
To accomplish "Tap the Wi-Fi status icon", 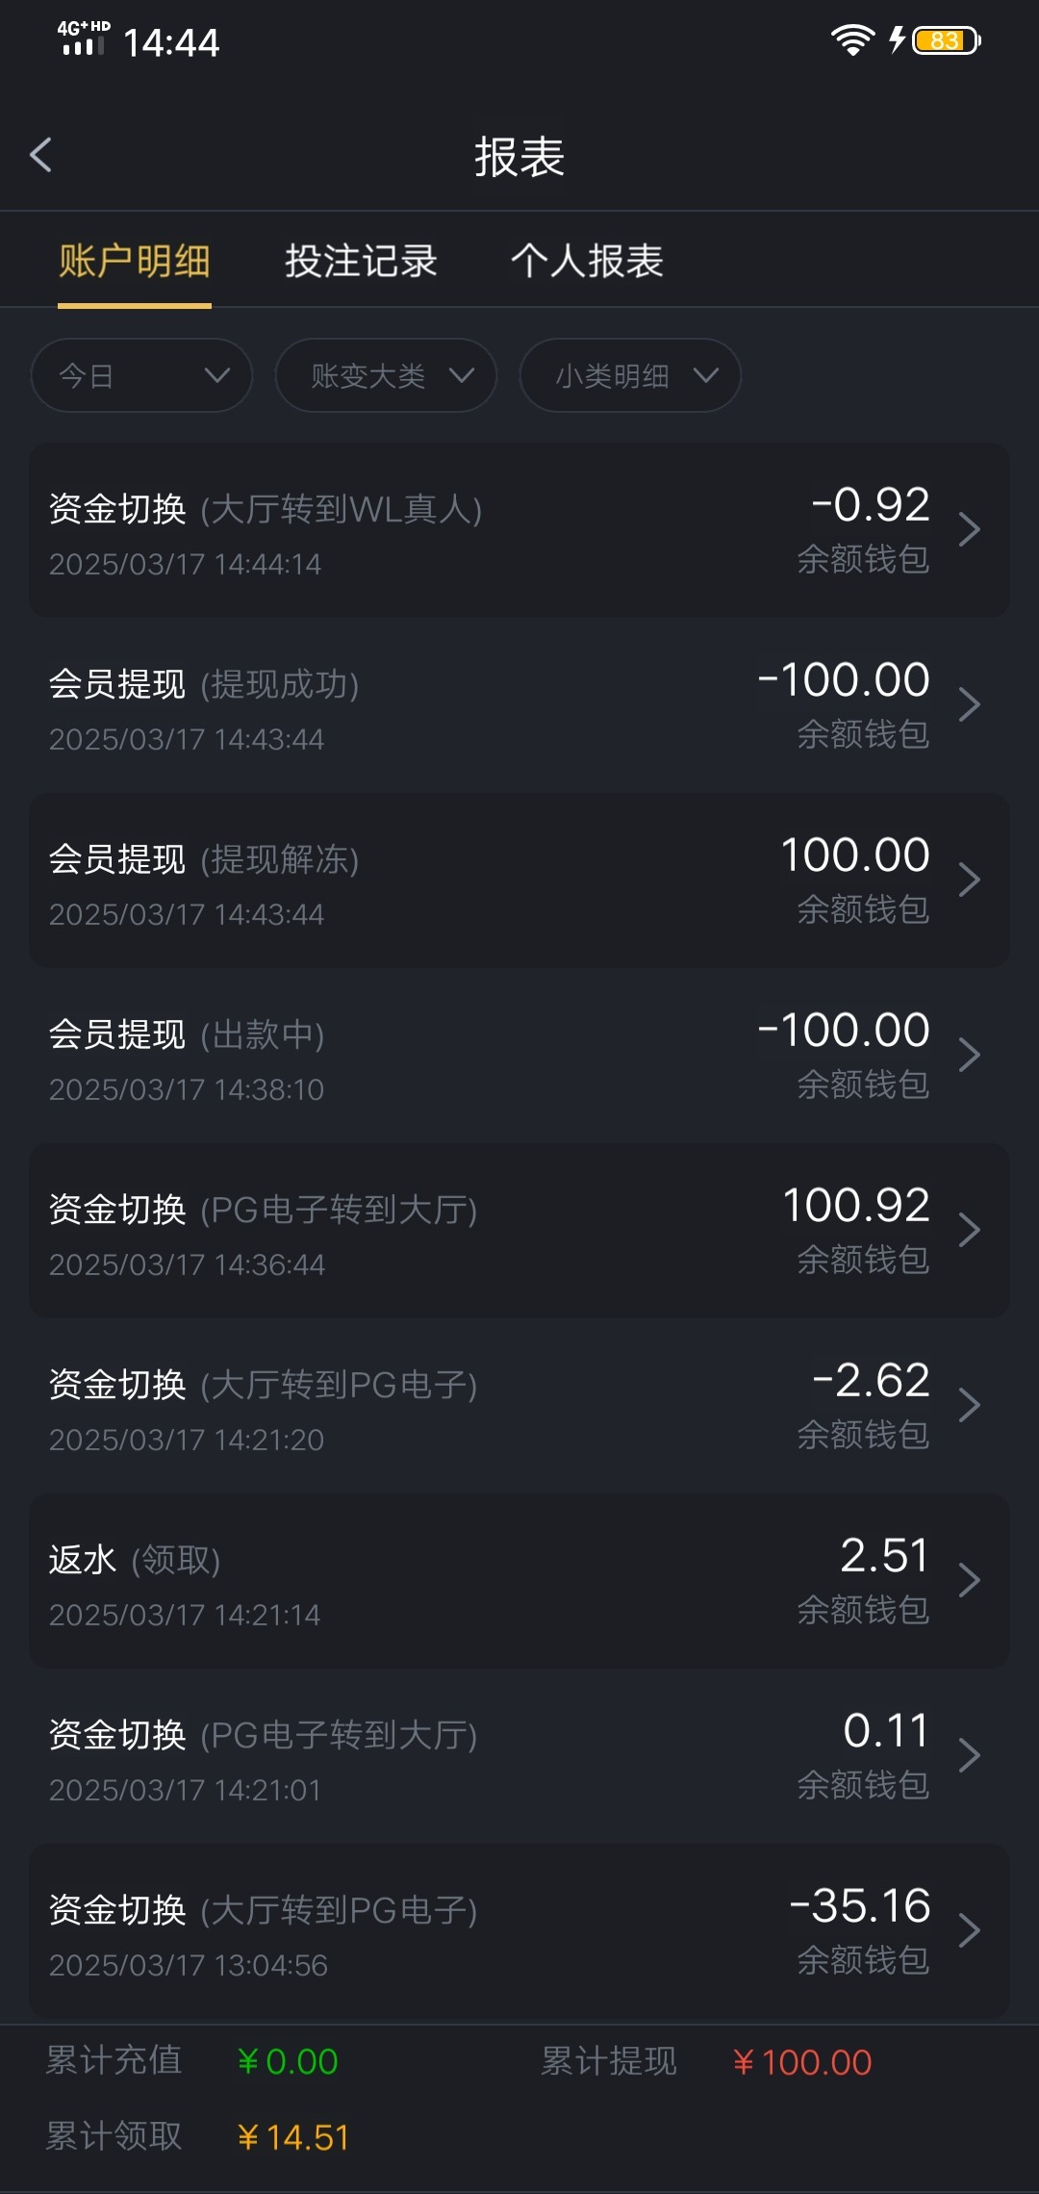I will (852, 40).
